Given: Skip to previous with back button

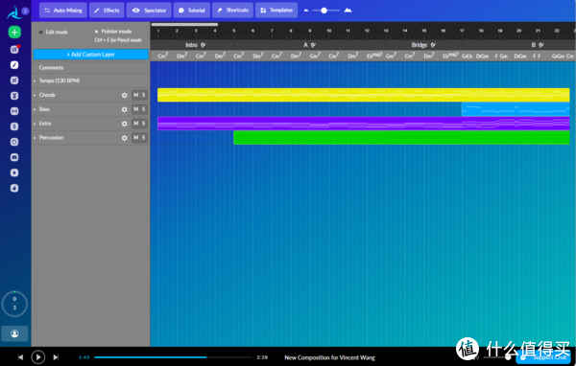Looking at the screenshot, I should pyautogui.click(x=20, y=357).
